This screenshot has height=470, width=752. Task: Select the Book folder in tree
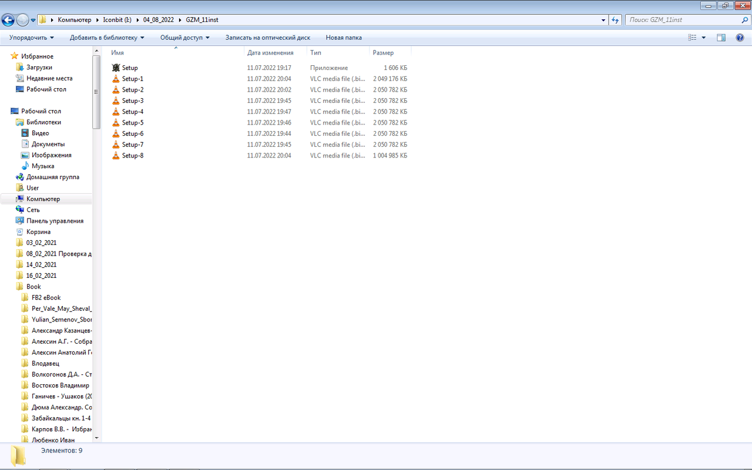33,287
